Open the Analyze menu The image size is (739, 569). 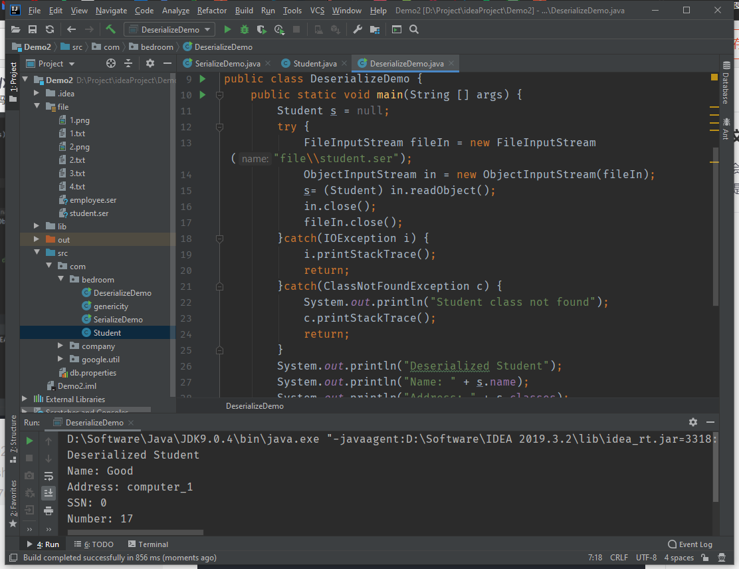tap(175, 11)
